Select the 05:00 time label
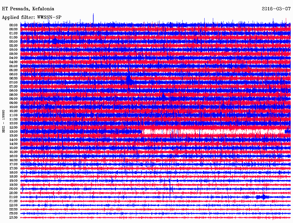Image resolution: width=293 pixels, height=223 pixels. tap(13, 66)
